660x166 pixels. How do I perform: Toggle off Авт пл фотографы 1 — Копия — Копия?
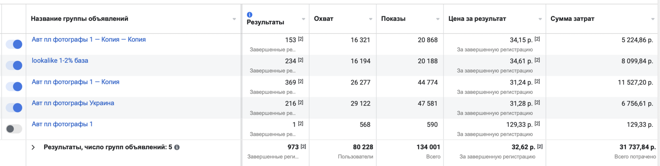14,44
